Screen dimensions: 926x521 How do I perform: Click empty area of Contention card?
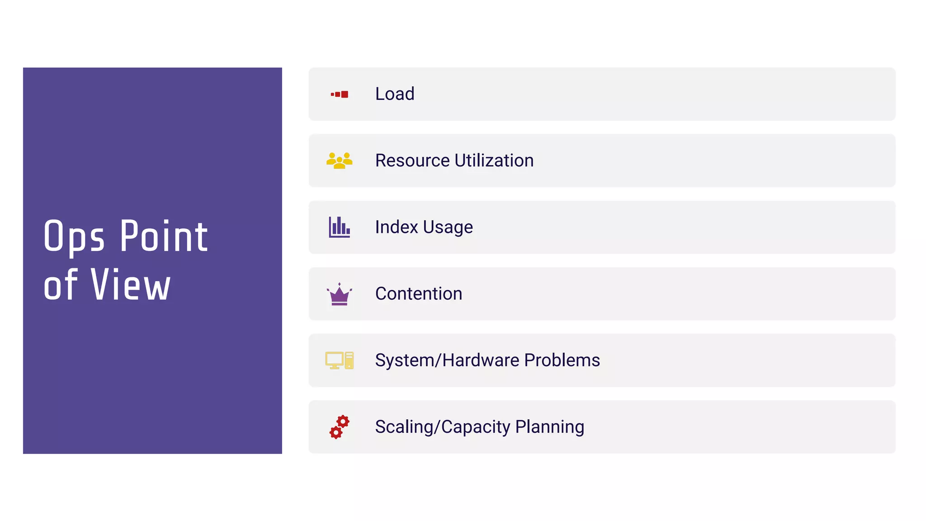tap(678, 294)
